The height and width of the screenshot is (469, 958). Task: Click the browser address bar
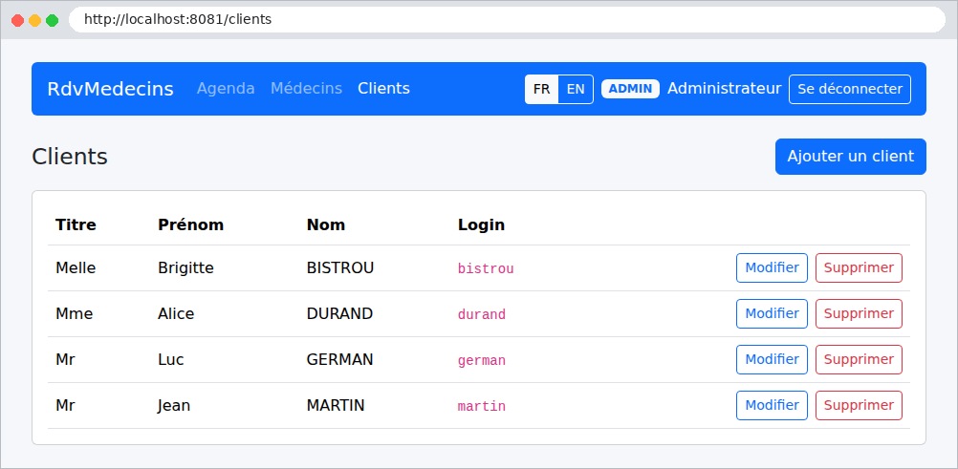pos(507,19)
